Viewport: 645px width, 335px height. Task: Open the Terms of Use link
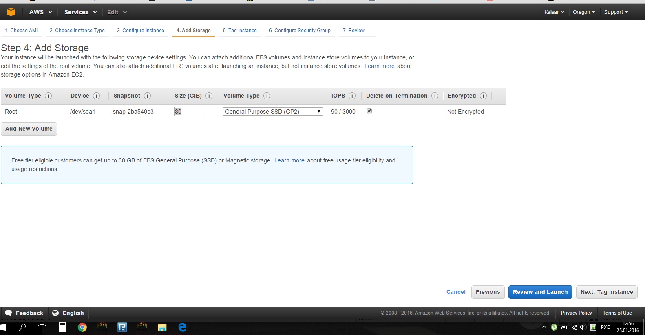(617, 313)
